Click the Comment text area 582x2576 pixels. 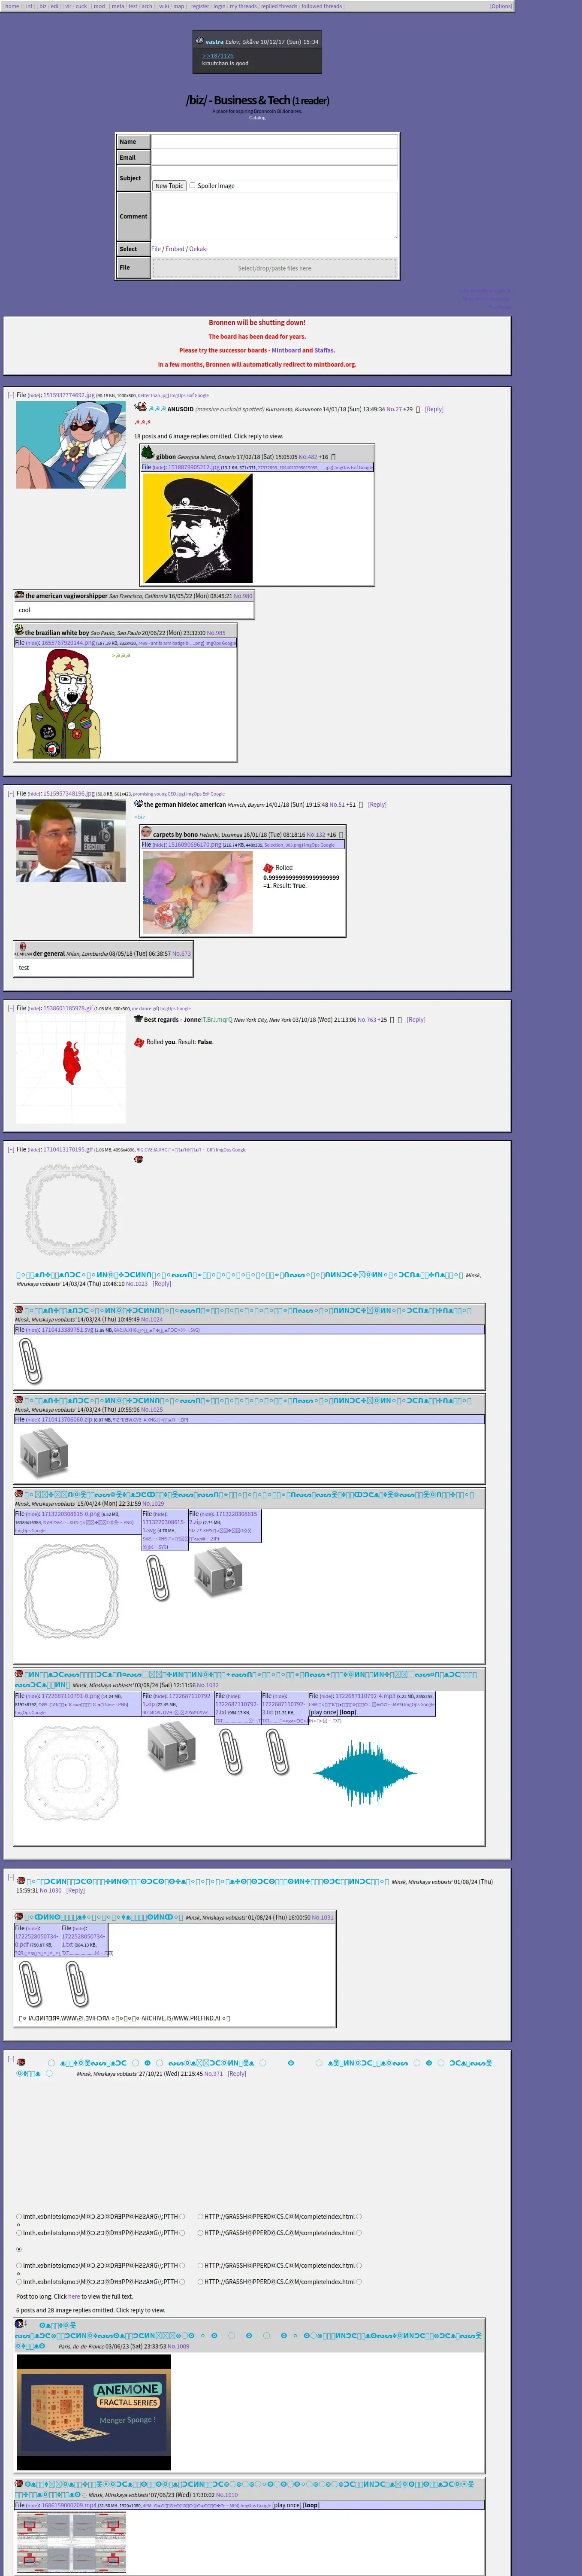click(274, 216)
